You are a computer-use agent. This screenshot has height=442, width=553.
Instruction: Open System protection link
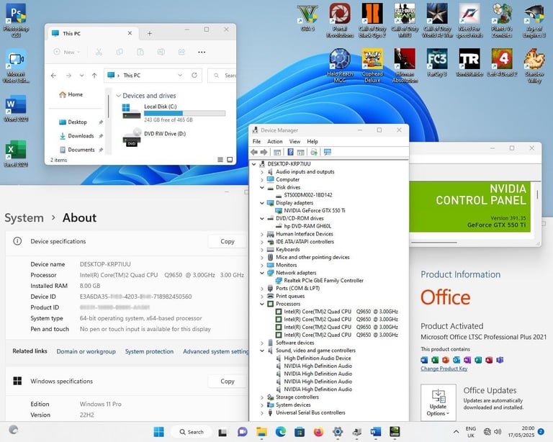pos(149,351)
